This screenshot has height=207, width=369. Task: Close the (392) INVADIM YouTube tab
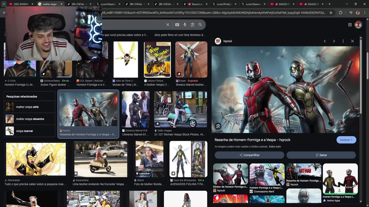pos(32,4)
